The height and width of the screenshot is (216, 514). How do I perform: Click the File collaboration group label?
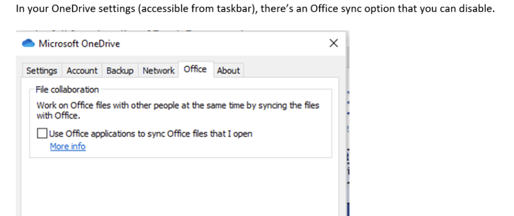coord(67,89)
